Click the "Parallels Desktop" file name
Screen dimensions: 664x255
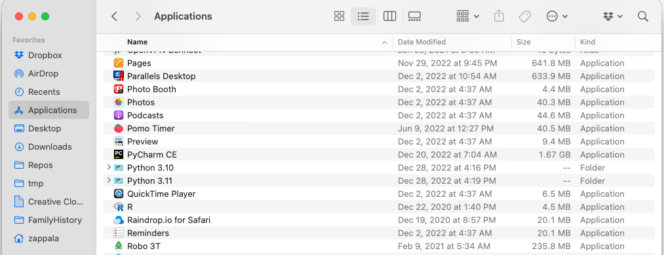click(x=161, y=76)
